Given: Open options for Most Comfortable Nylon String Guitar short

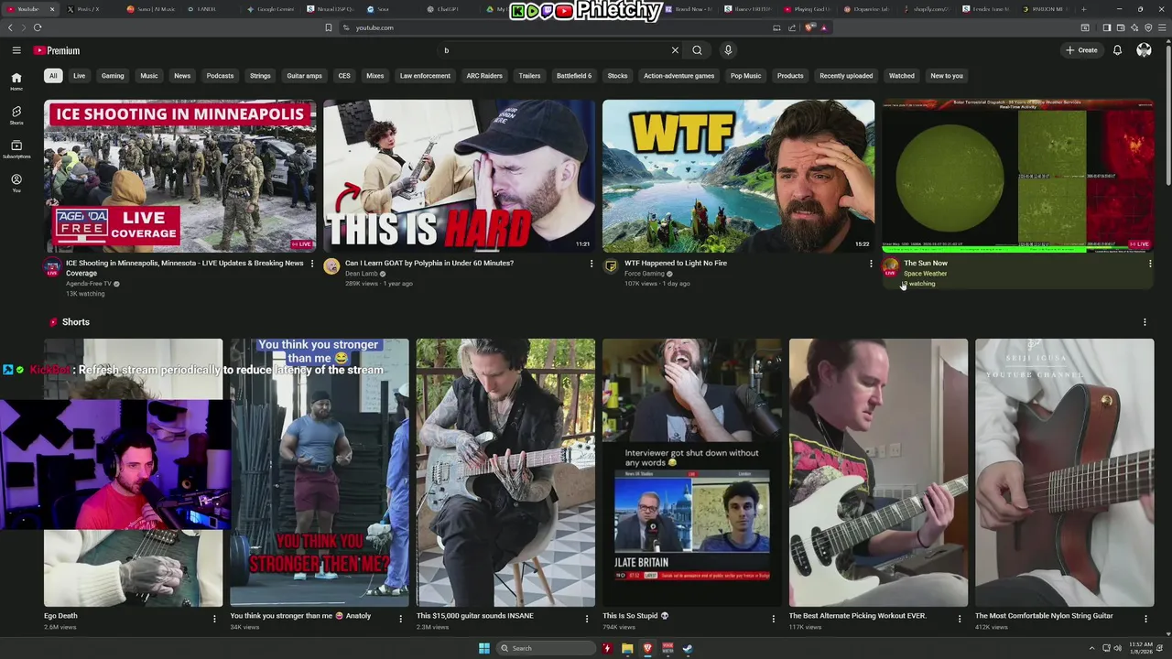Looking at the screenshot, I should 1145,619.
